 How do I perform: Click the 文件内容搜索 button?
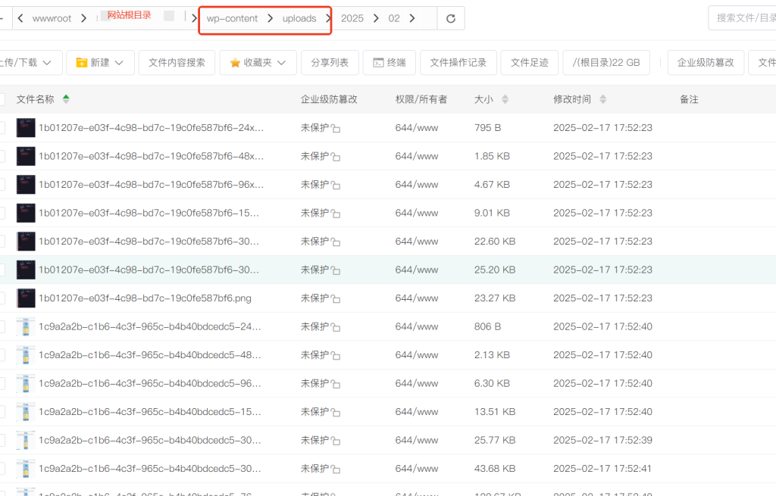click(x=177, y=63)
